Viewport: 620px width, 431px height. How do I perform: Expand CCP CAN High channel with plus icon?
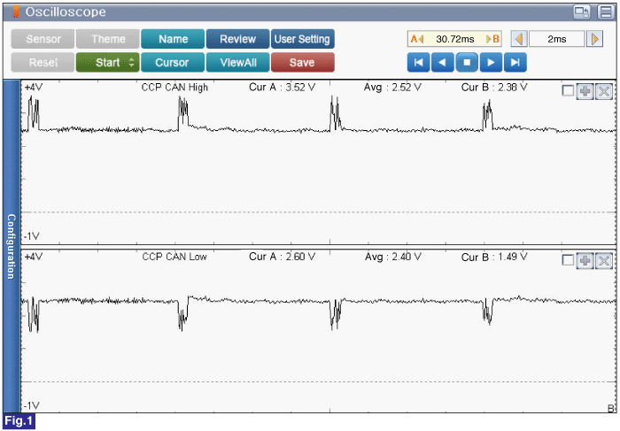pyautogui.click(x=585, y=91)
